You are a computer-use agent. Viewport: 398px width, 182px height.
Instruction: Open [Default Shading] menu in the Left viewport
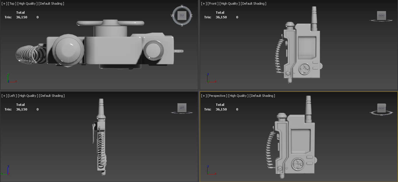(x=52, y=96)
